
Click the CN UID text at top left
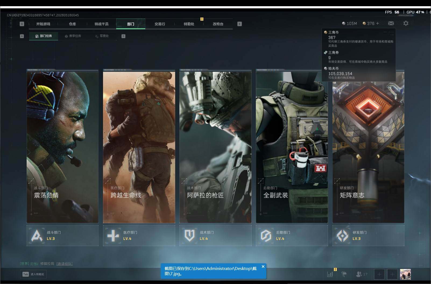coord(43,15)
